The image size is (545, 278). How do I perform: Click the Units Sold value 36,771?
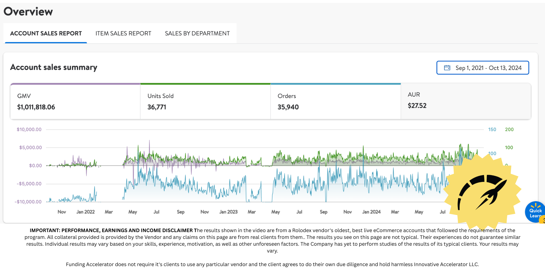(x=157, y=107)
